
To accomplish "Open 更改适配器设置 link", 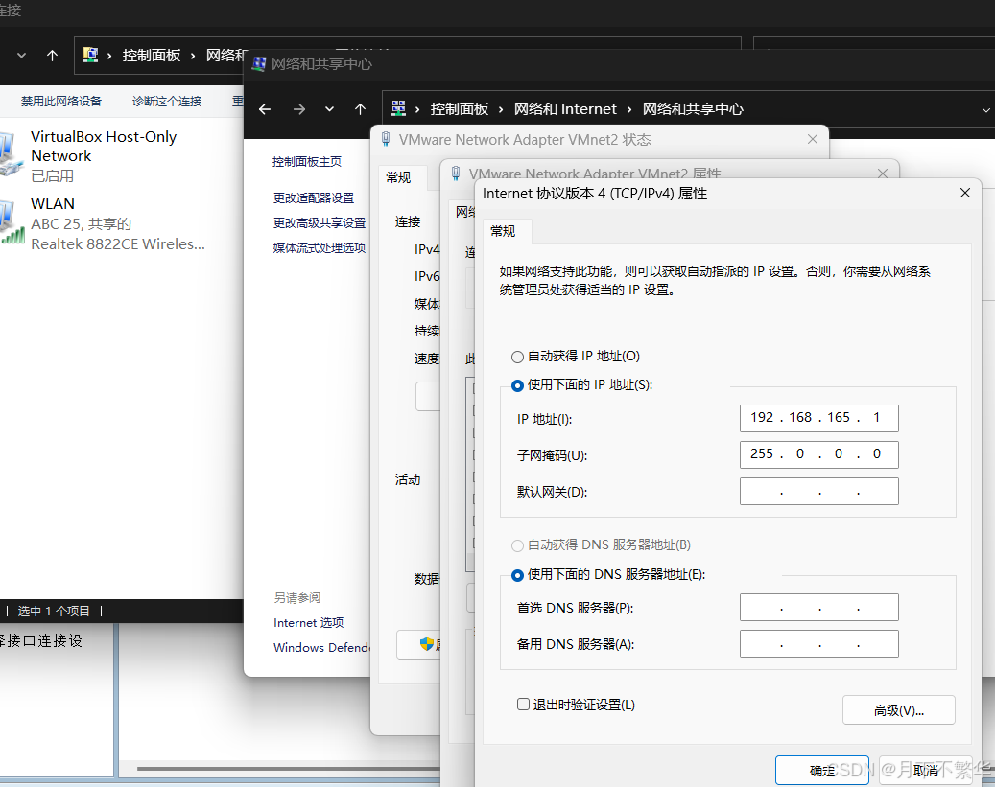I will pos(314,197).
